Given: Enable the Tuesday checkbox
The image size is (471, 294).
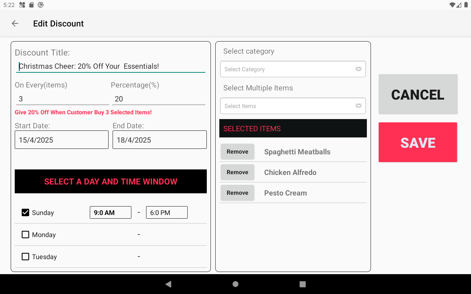Looking at the screenshot, I should [25, 257].
